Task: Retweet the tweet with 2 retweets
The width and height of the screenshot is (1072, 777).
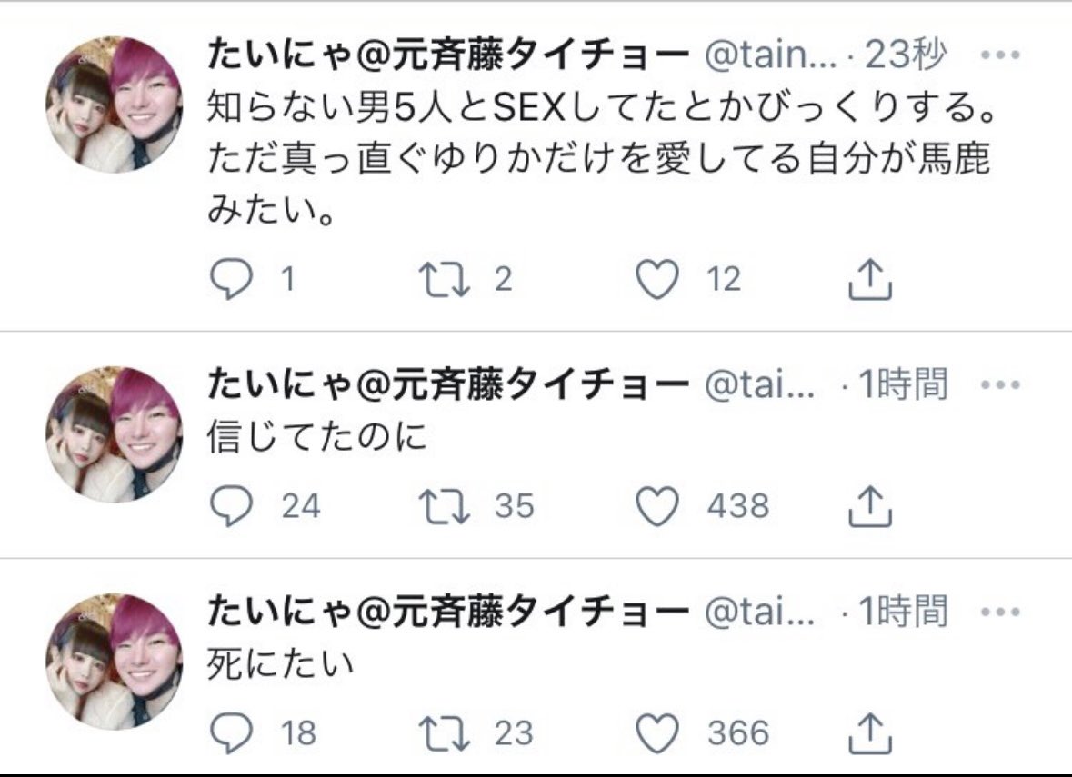Action: pos(444,280)
